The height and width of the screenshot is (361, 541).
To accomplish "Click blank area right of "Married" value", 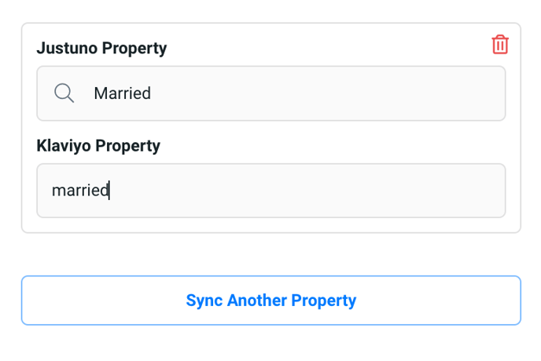I will coord(328,93).
